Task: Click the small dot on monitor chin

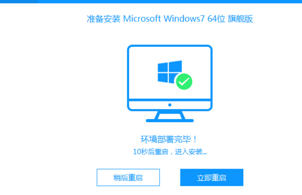Action: pos(170,105)
